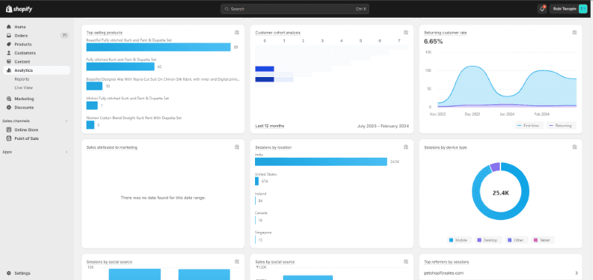Open report icon on Customer cohort analysis
The image size is (593, 280).
pos(405,33)
